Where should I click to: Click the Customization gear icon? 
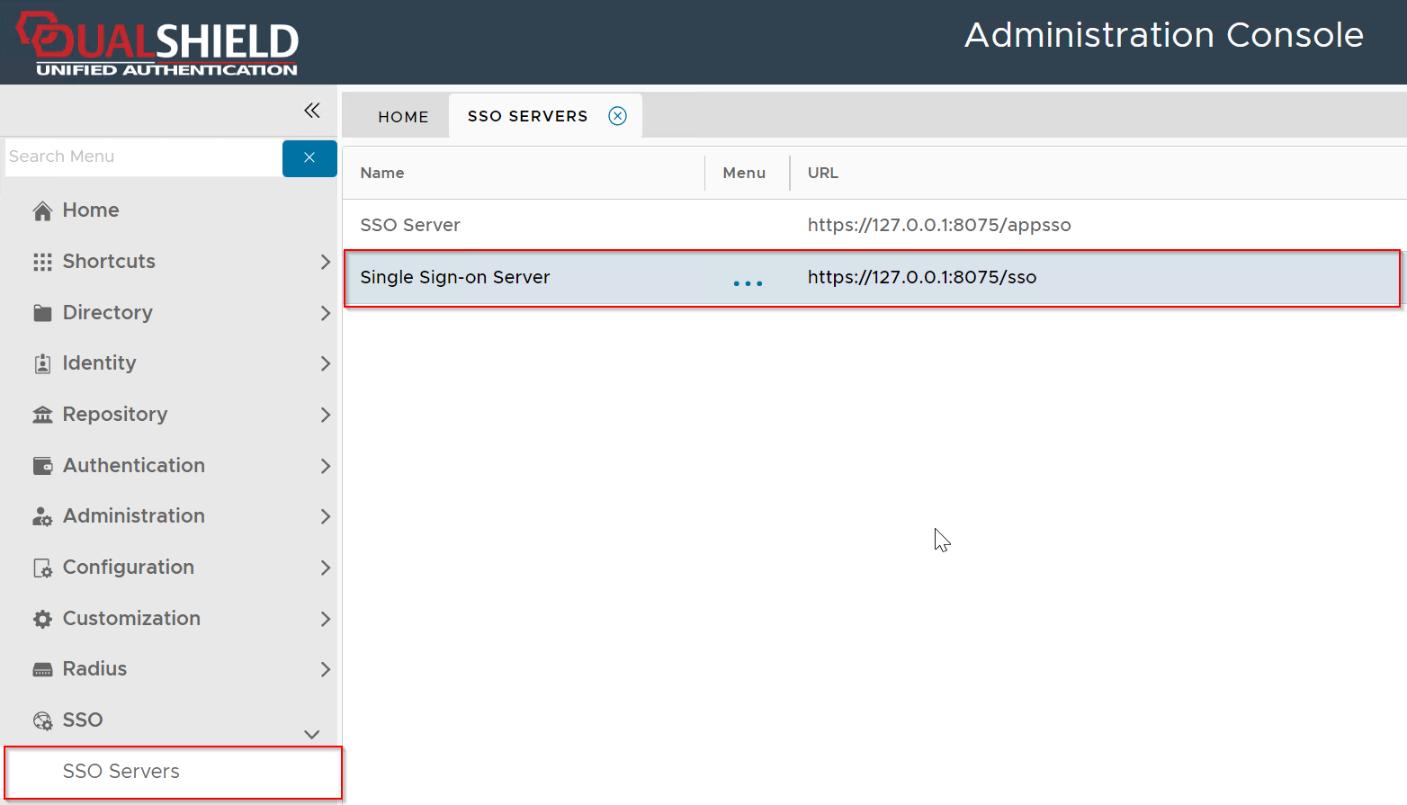42,619
